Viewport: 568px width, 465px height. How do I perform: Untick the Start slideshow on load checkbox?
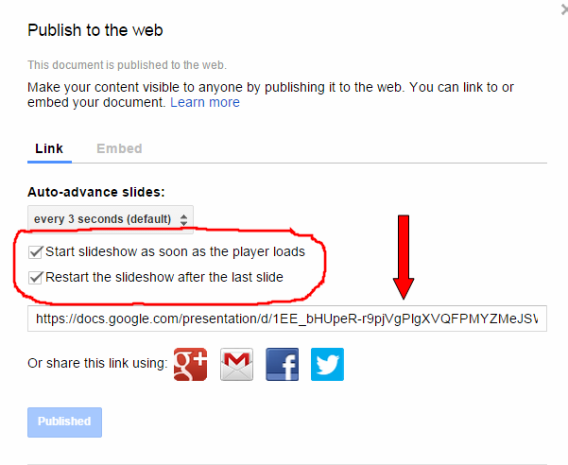36,252
